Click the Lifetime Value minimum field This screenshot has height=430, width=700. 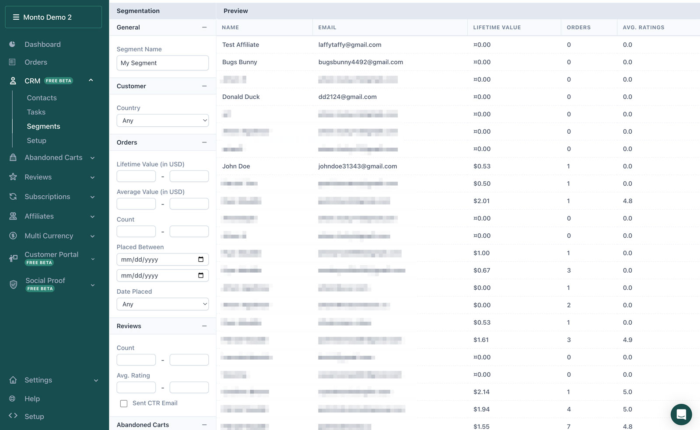pos(136,176)
